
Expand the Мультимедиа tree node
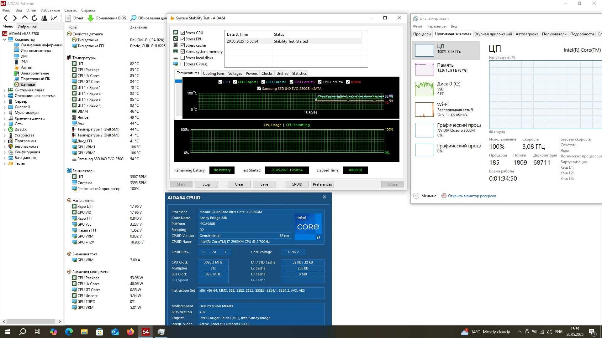[5, 113]
